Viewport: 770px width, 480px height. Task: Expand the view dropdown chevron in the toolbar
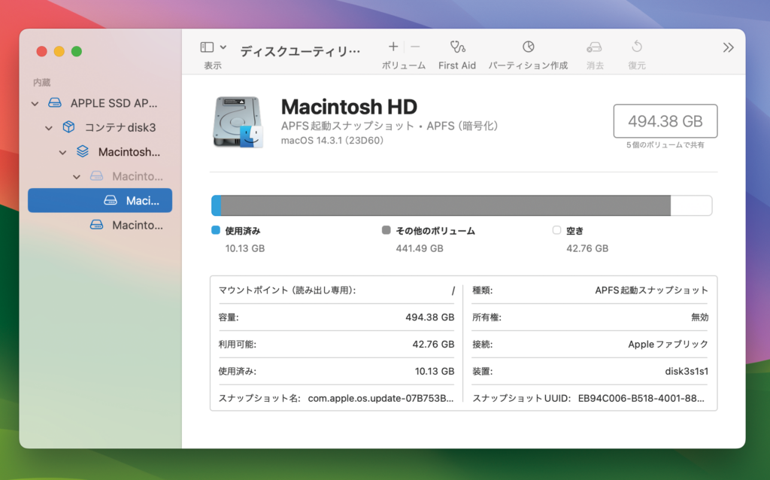pyautogui.click(x=223, y=47)
